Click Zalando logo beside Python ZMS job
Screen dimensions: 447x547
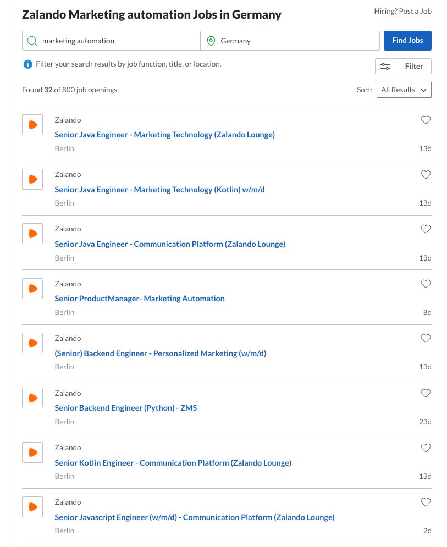tap(32, 397)
